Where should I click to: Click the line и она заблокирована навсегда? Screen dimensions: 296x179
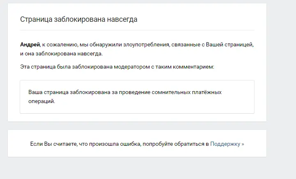61,54
